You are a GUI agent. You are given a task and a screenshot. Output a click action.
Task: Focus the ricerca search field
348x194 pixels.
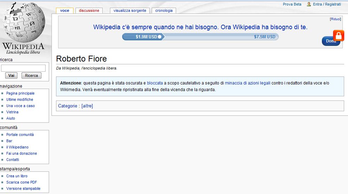23,68
